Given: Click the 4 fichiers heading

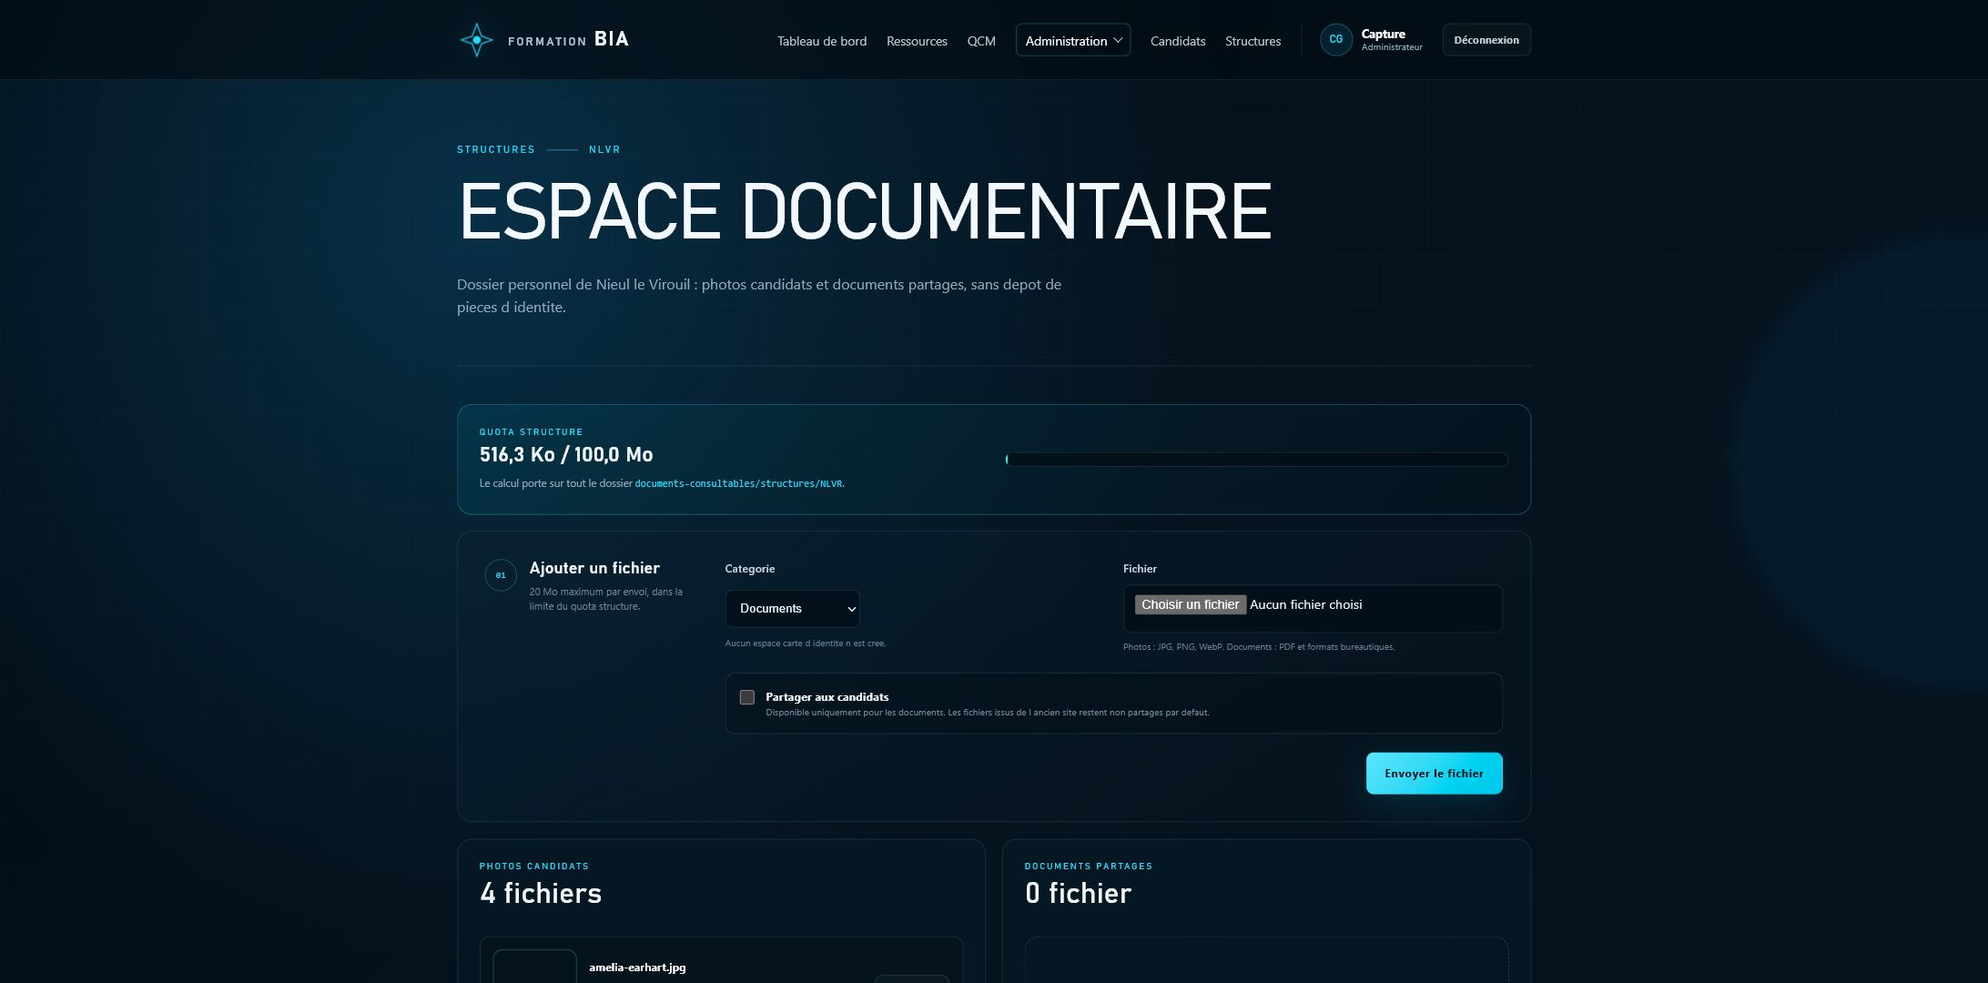Looking at the screenshot, I should pyautogui.click(x=541, y=893).
